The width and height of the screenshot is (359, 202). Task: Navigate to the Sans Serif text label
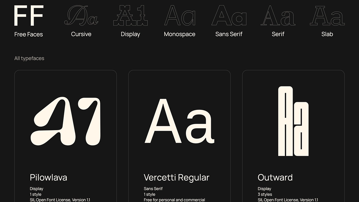coord(229,34)
